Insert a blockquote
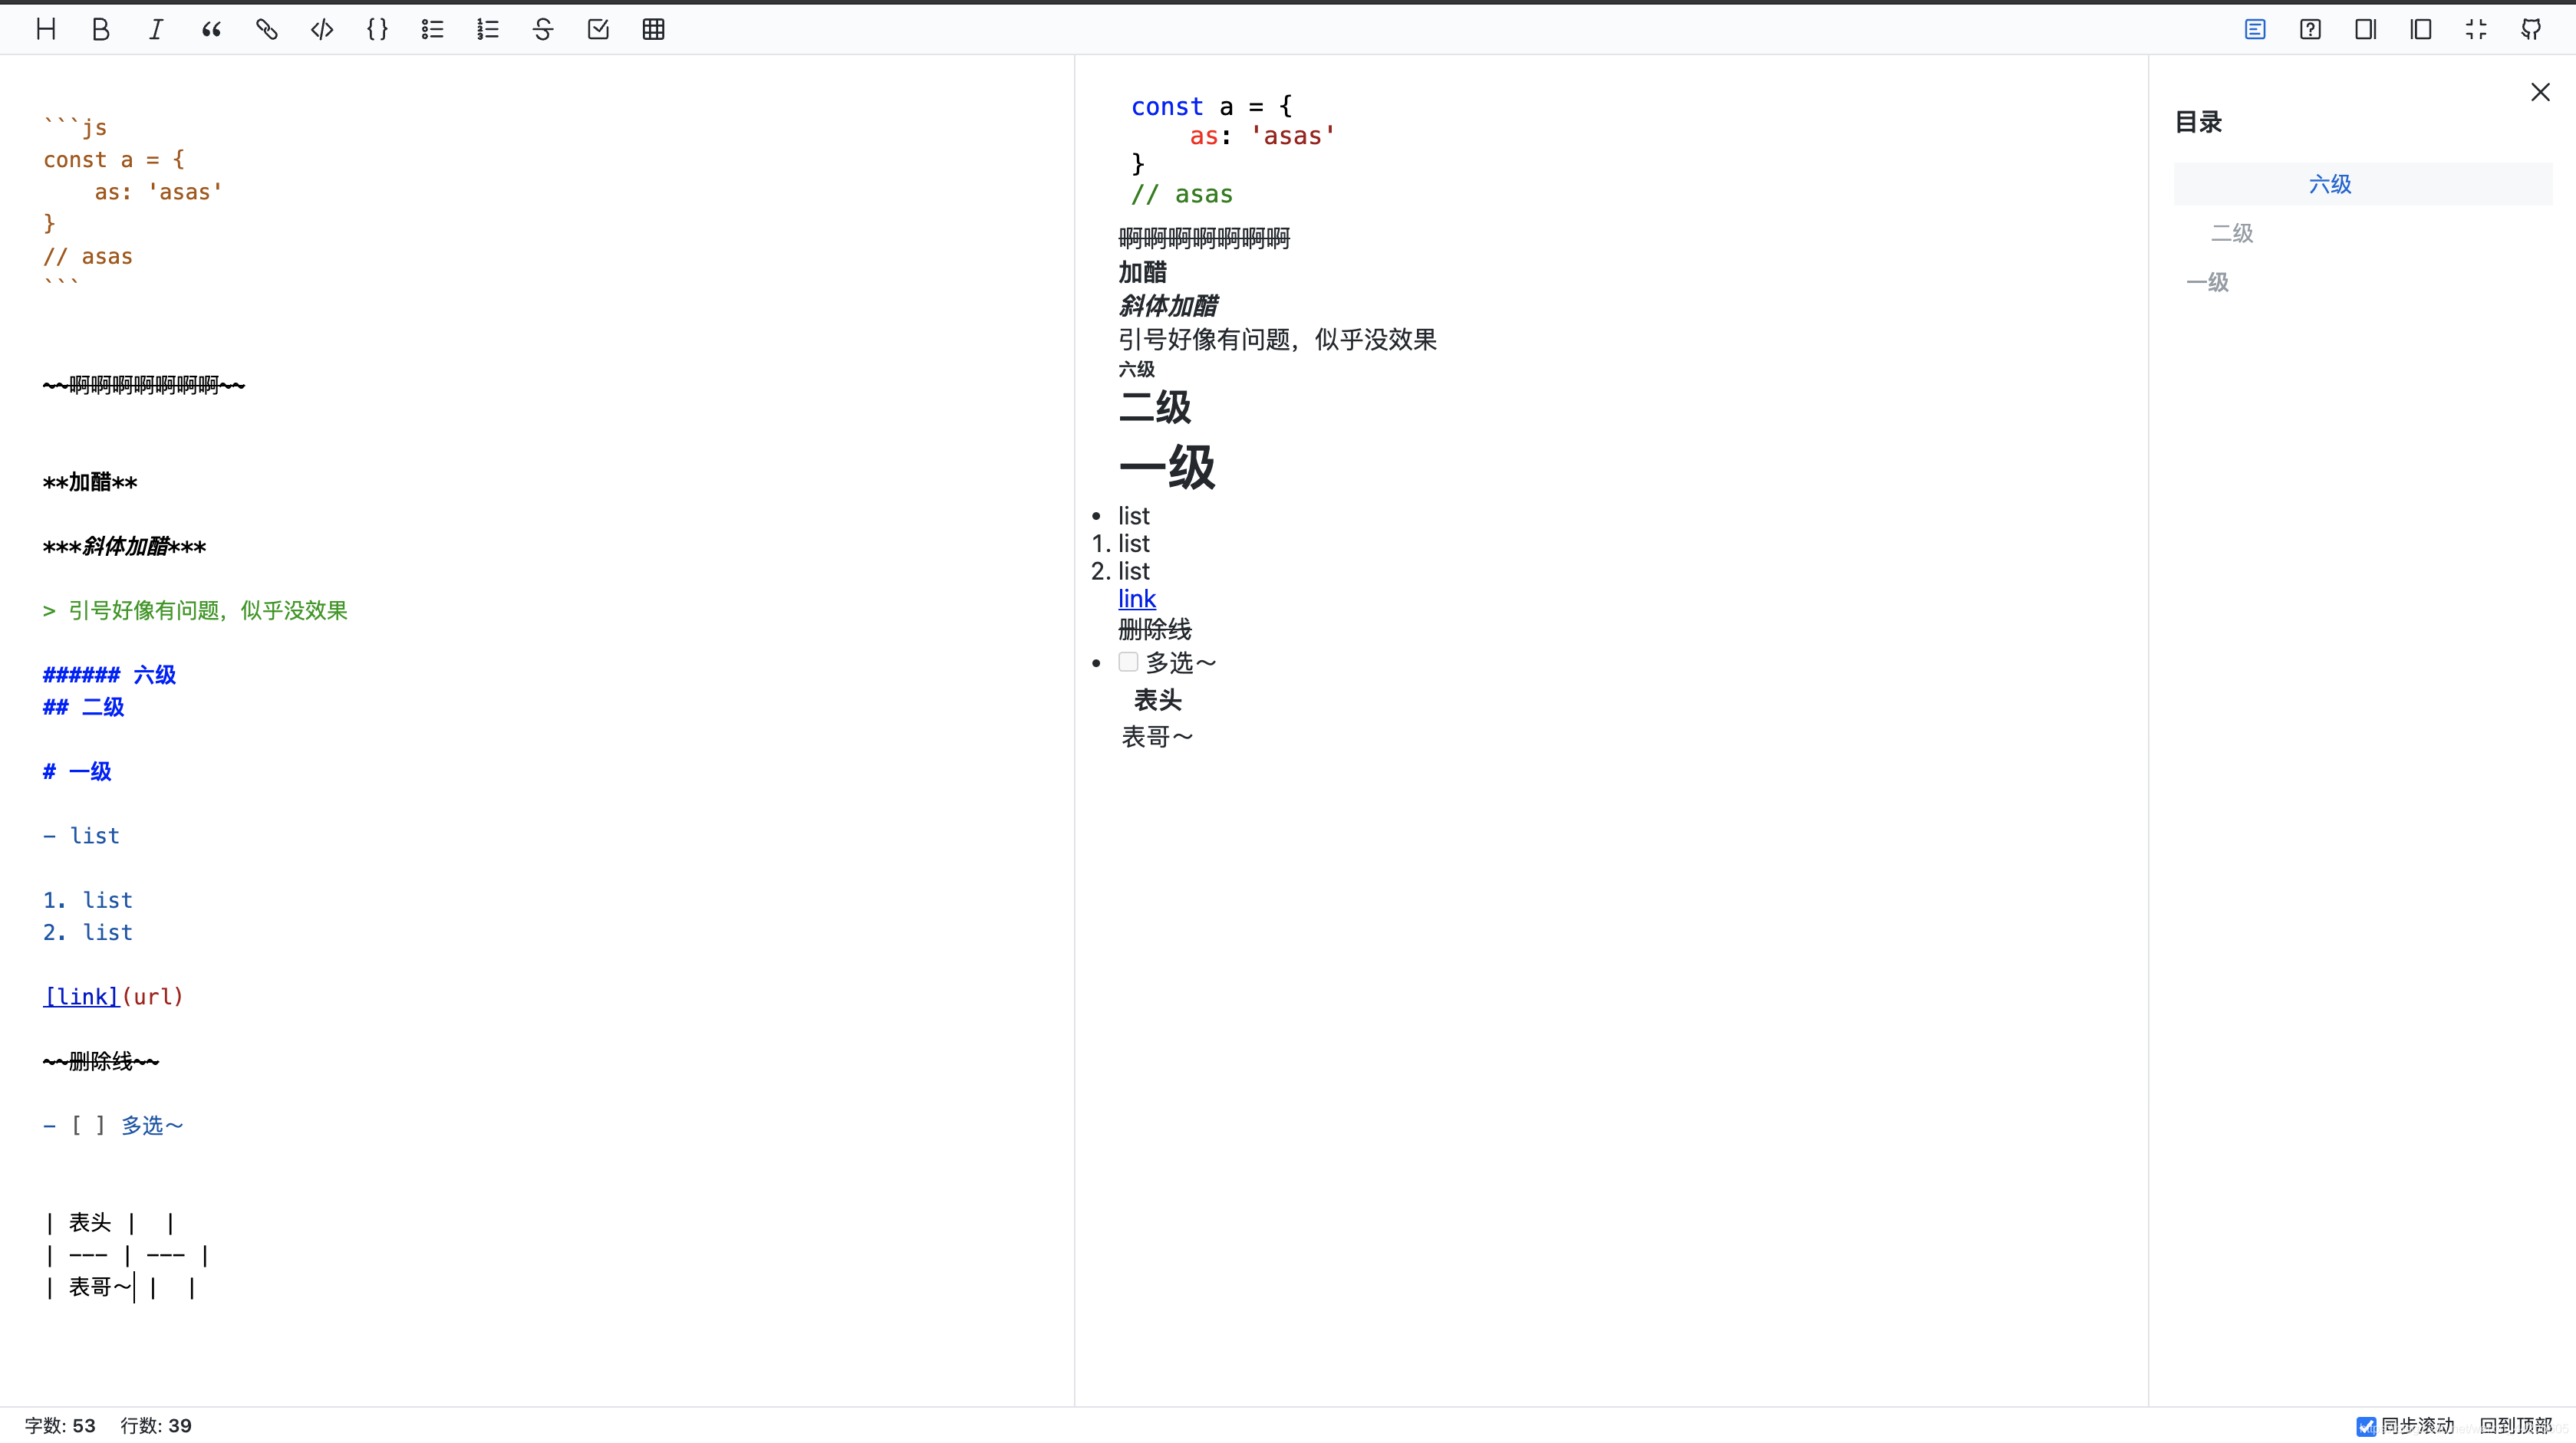 tap(210, 29)
